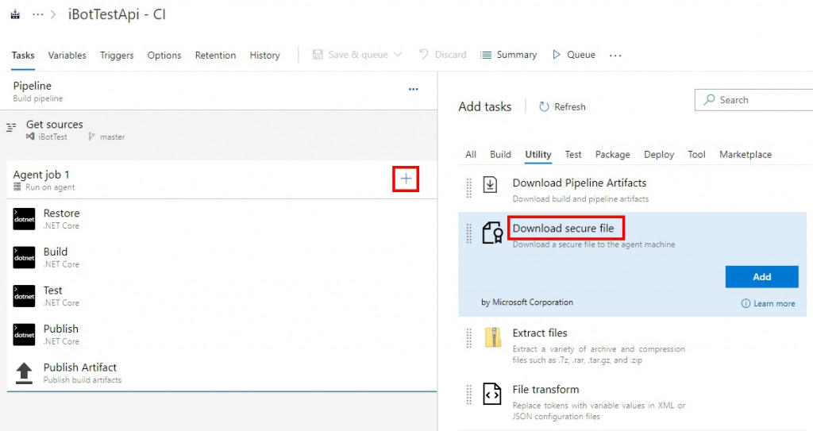Open the iBotTestApi - CI pipeline title
The width and height of the screenshot is (813, 431).
(x=117, y=14)
